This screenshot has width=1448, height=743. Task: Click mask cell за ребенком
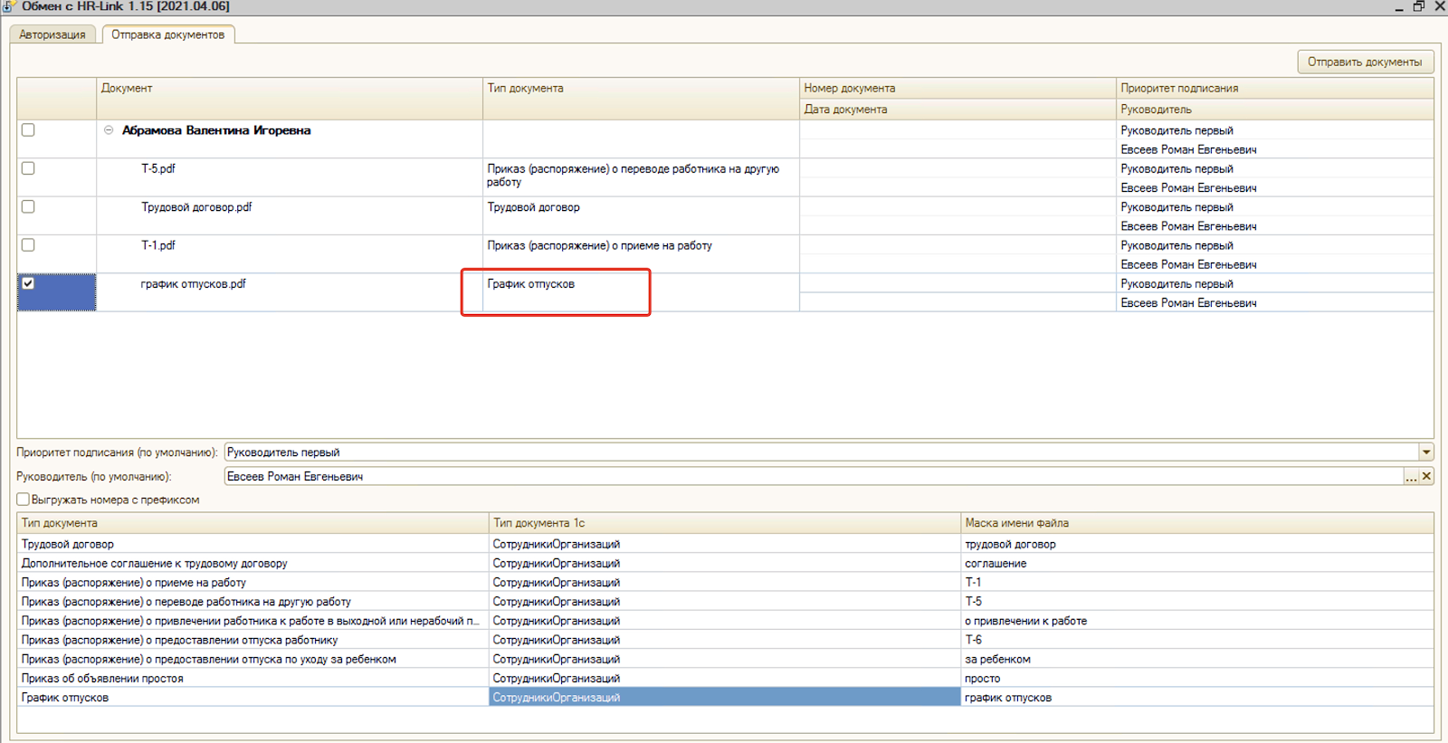pos(1196,659)
